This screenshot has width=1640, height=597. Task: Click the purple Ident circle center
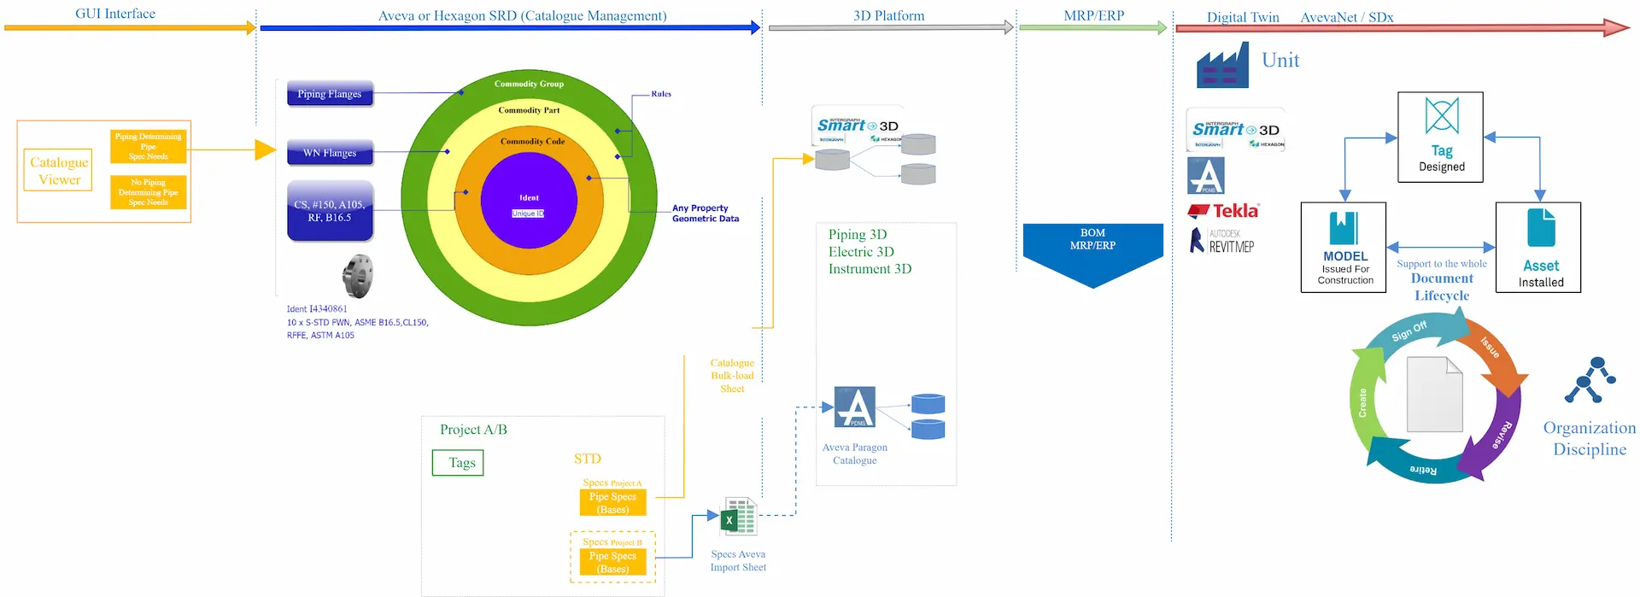[529, 201]
